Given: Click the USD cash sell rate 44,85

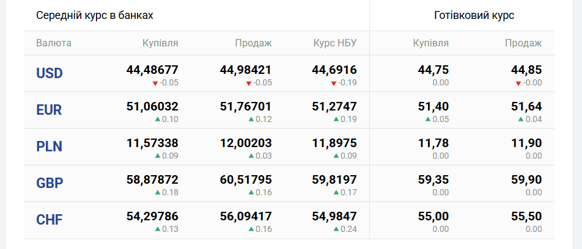Looking at the screenshot, I should click(526, 70).
